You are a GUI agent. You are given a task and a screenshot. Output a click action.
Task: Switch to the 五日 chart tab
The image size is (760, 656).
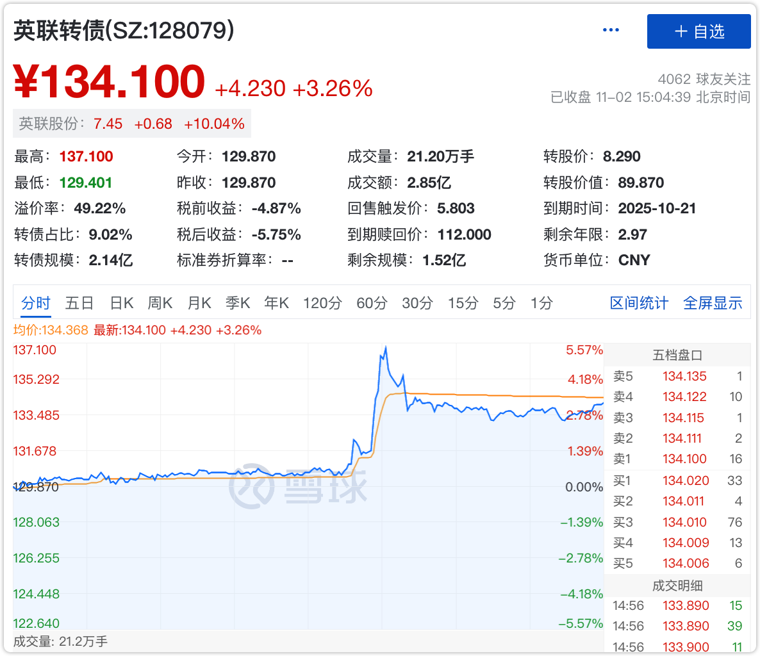79,303
